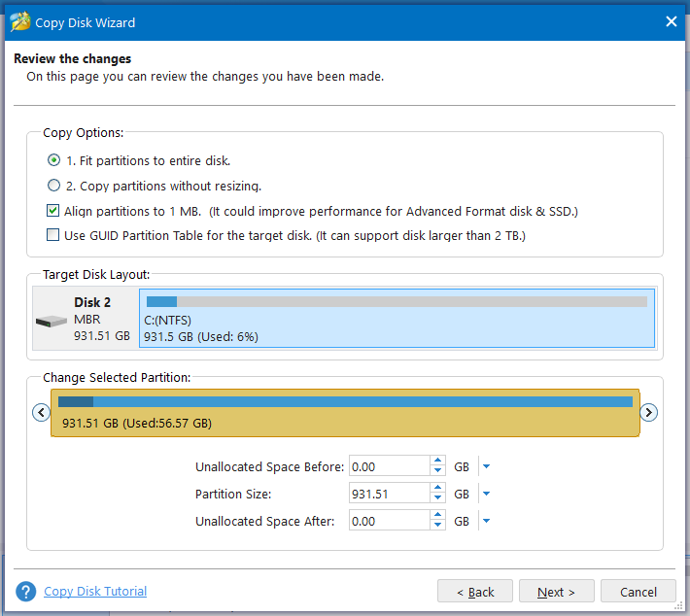
Task: Open unit dropdown for Unallocated Space Before
Action: tap(486, 466)
